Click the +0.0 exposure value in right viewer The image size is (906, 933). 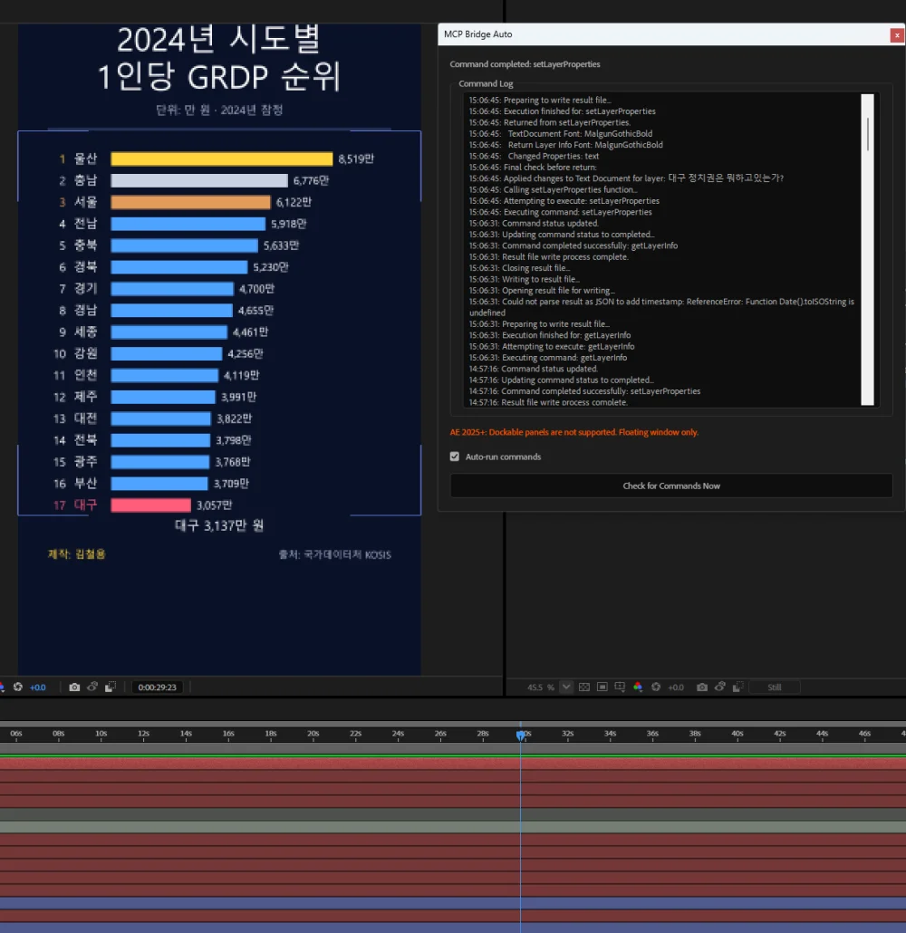click(676, 688)
